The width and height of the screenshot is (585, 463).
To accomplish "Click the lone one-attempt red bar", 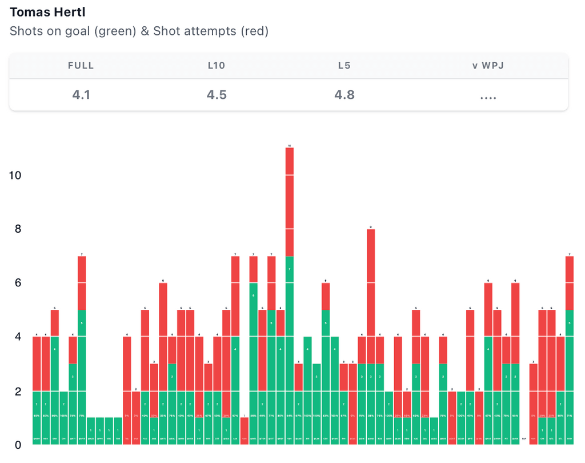I will (245, 430).
